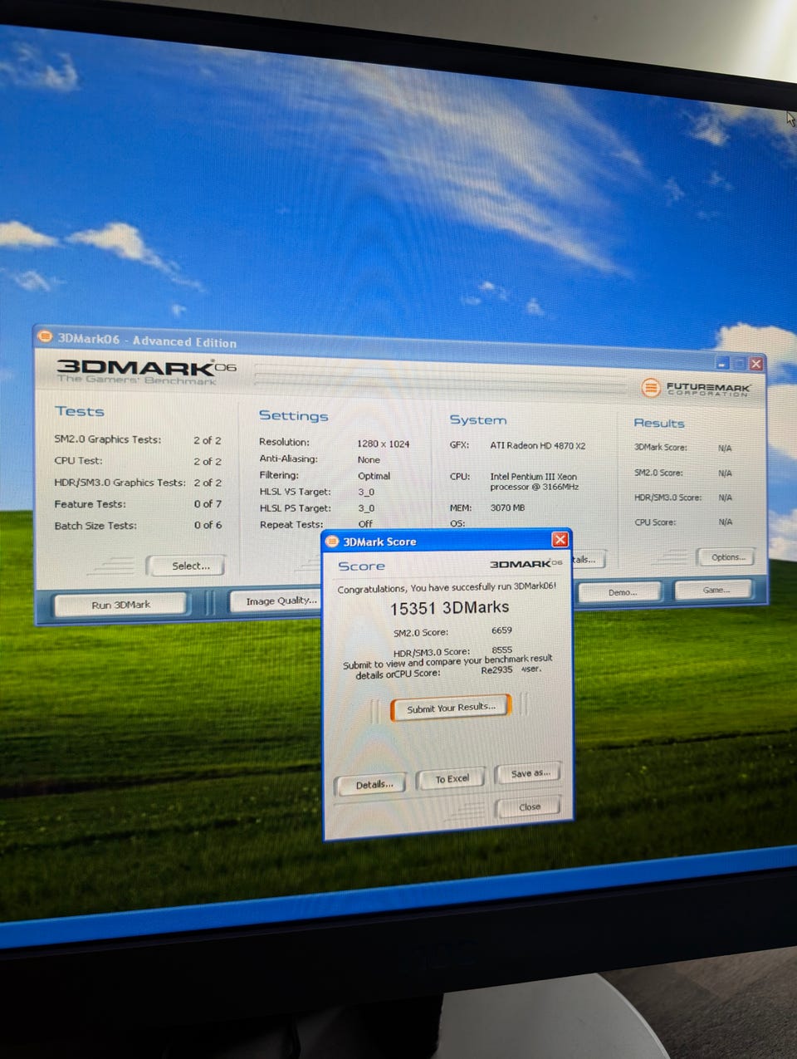This screenshot has height=1059, width=797.
Task: Click the 'HLSL VS Target:' label
Action: click(x=295, y=492)
